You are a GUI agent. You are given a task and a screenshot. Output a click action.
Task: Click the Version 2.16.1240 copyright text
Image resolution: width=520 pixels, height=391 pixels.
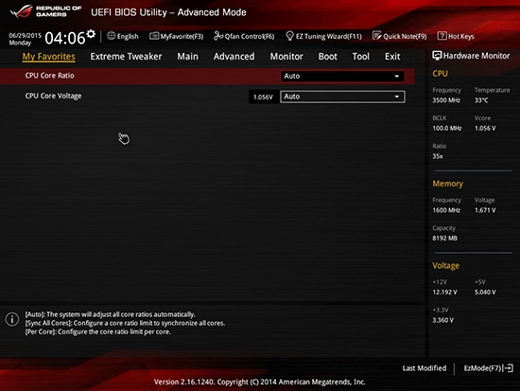click(x=260, y=382)
